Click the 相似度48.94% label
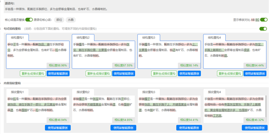The image size is (269, 134). pos(58,120)
